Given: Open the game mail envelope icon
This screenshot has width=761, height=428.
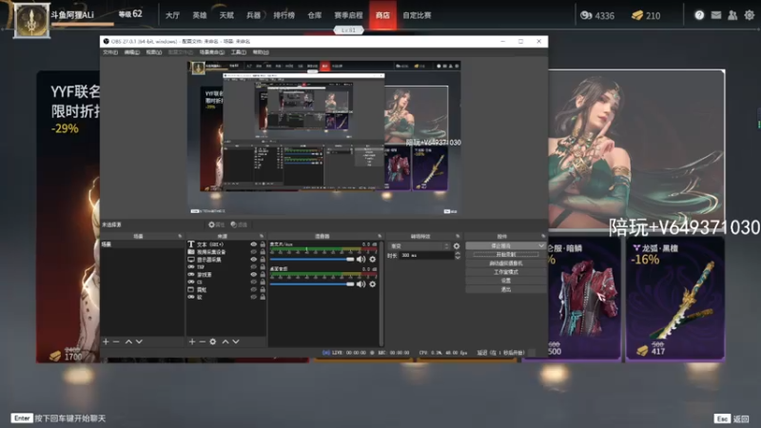Looking at the screenshot, I should [x=716, y=15].
